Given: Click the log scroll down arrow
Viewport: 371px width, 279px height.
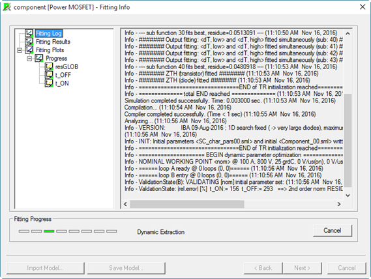Looking at the screenshot, I should click(x=348, y=196).
